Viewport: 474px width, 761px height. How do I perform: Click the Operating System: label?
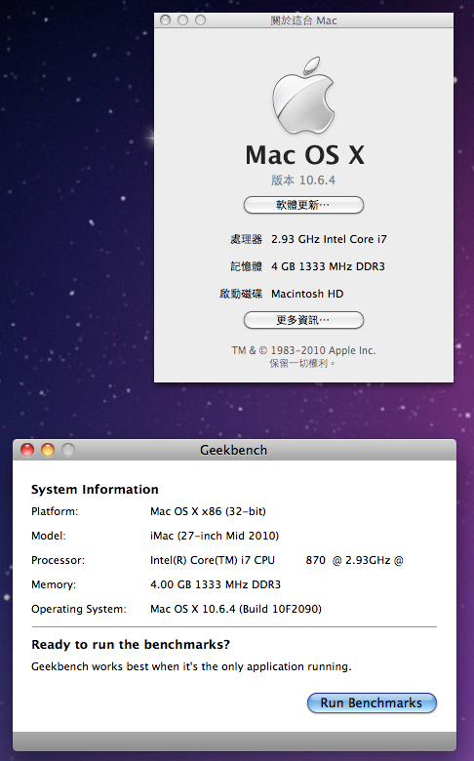click(x=79, y=609)
